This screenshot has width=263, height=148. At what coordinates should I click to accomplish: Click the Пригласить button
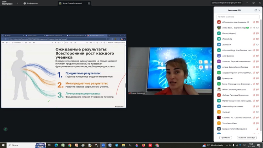click(225, 137)
